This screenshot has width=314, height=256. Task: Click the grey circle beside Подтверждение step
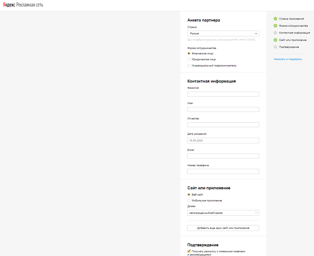pyautogui.click(x=275, y=47)
